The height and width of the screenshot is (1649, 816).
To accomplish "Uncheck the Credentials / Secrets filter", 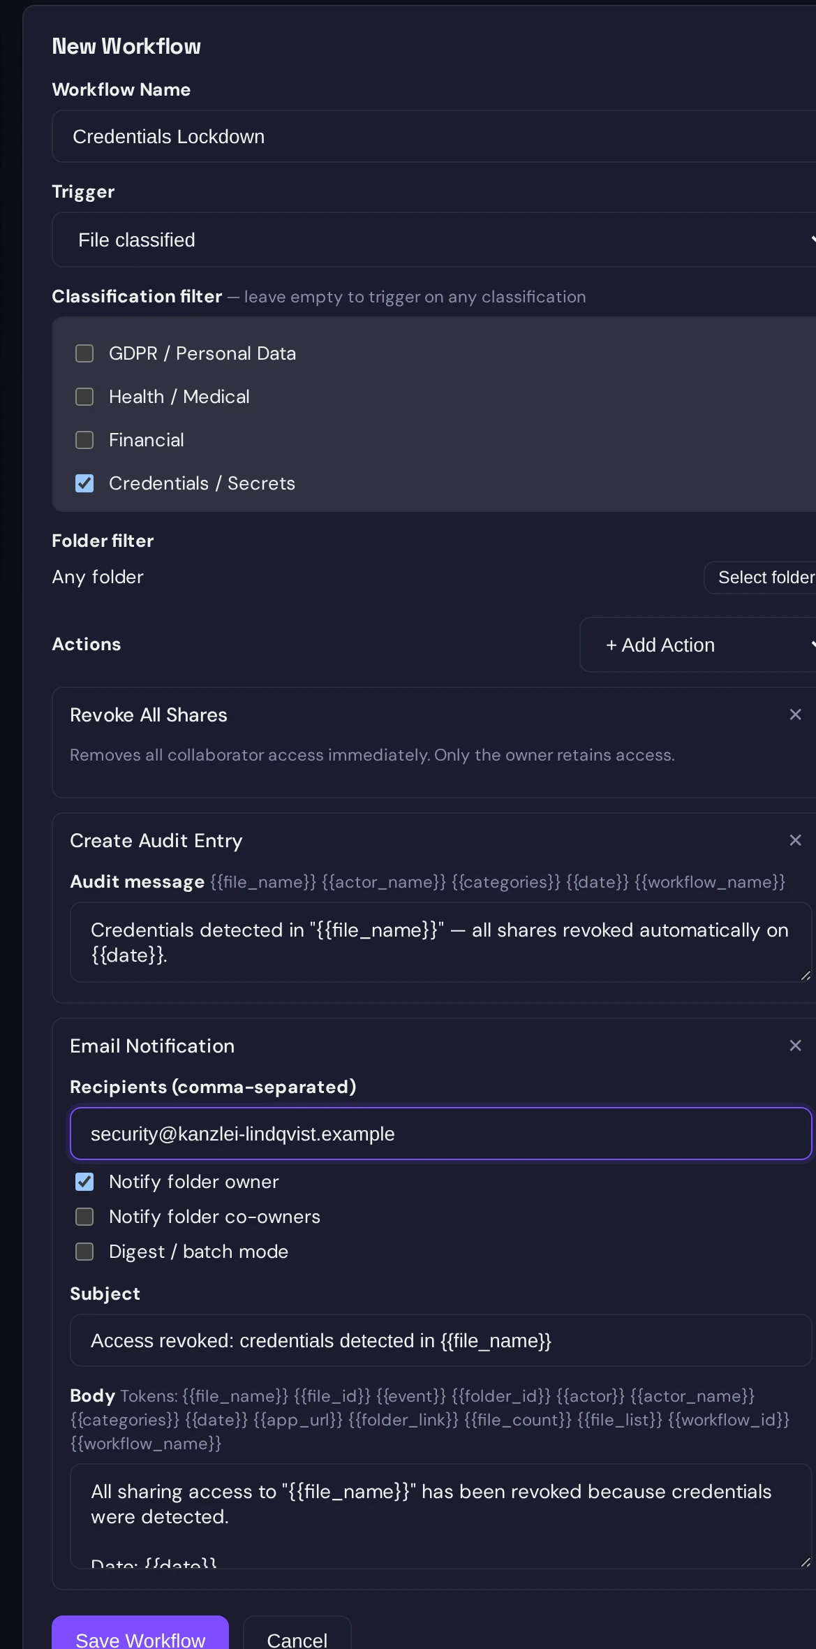I will click(84, 483).
